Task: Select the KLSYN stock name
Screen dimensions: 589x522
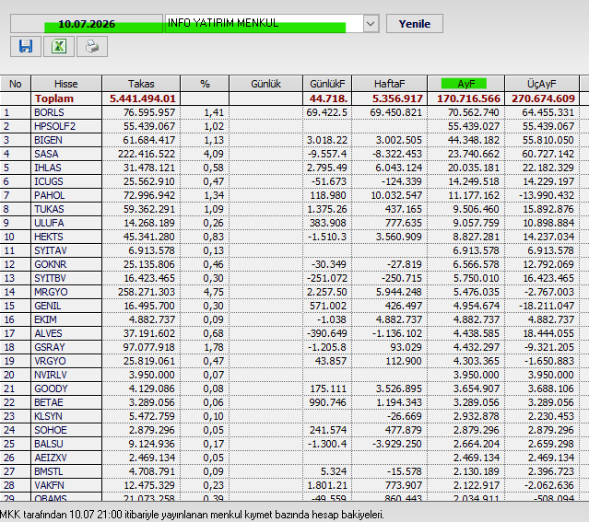Action: coord(49,416)
